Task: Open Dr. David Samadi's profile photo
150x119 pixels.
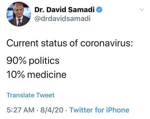Action: tap(19, 14)
